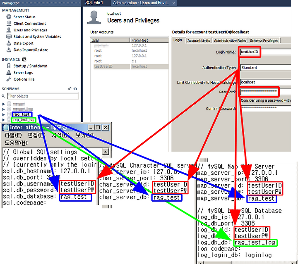
Task: Open Server Logs link
Action: 23,73
